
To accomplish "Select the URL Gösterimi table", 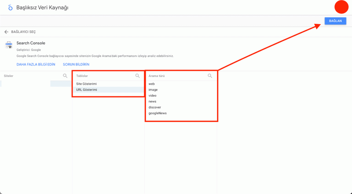I will point(108,90).
